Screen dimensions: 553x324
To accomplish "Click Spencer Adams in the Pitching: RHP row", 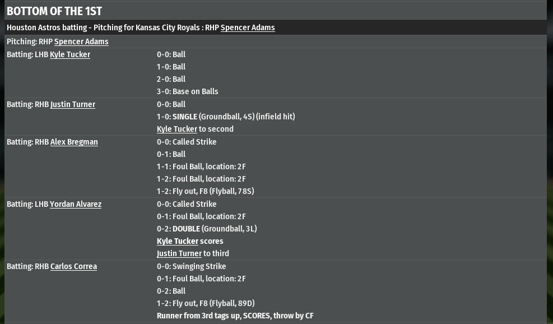I will coord(81,41).
